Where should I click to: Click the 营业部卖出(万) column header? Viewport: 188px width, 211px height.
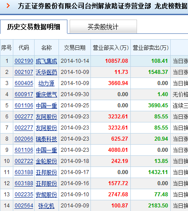pos(151,48)
